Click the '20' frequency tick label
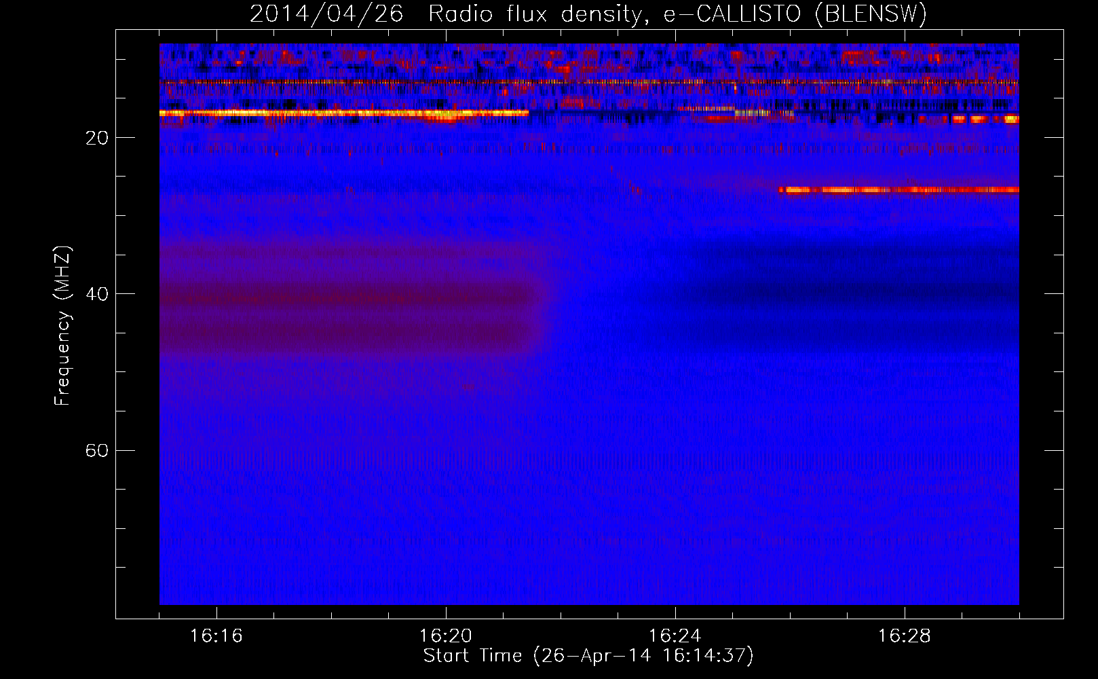The height and width of the screenshot is (679, 1098). [97, 138]
